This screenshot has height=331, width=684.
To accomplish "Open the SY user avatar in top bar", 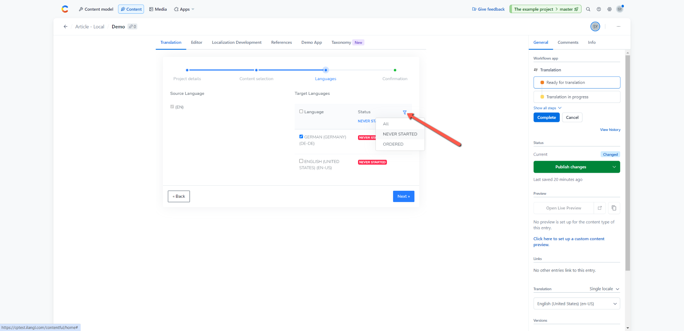I will pos(620,9).
